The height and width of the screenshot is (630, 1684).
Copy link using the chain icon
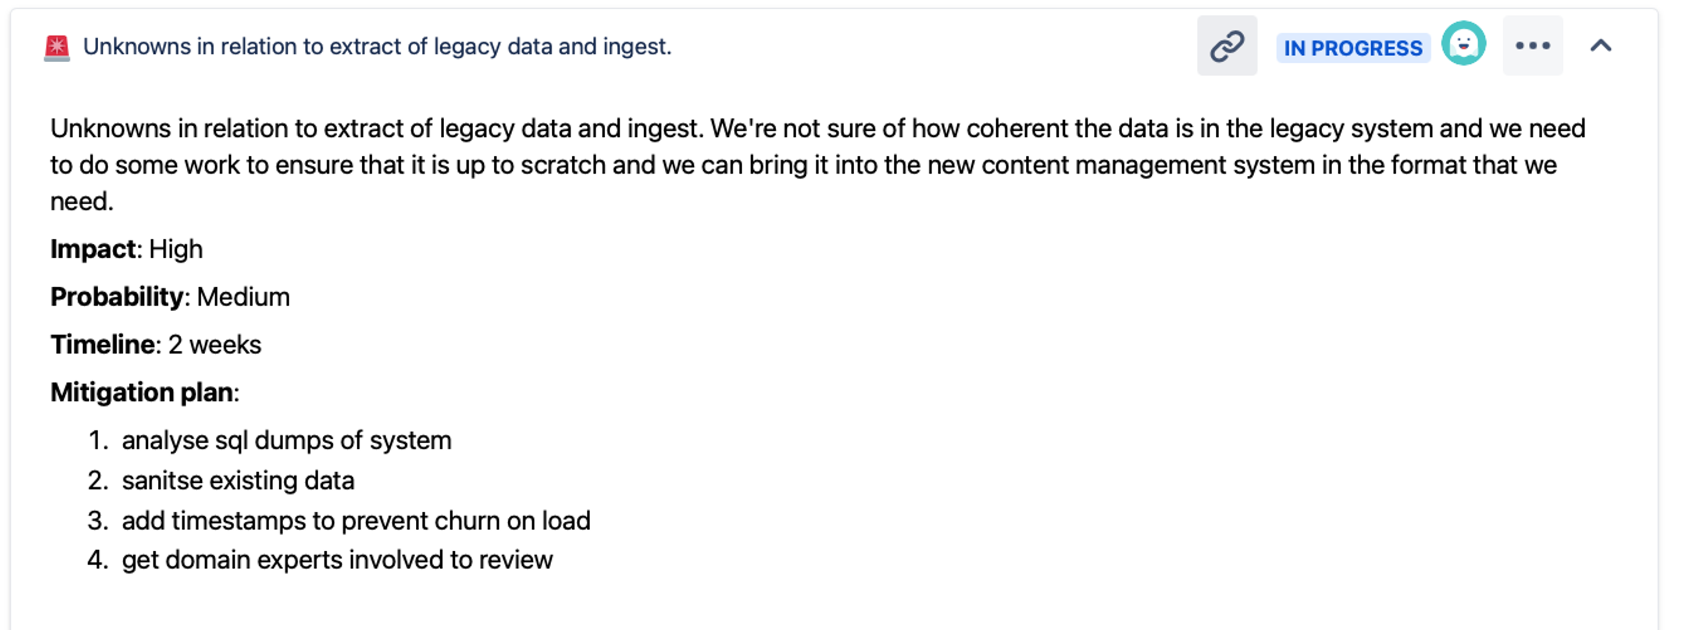pyautogui.click(x=1227, y=46)
